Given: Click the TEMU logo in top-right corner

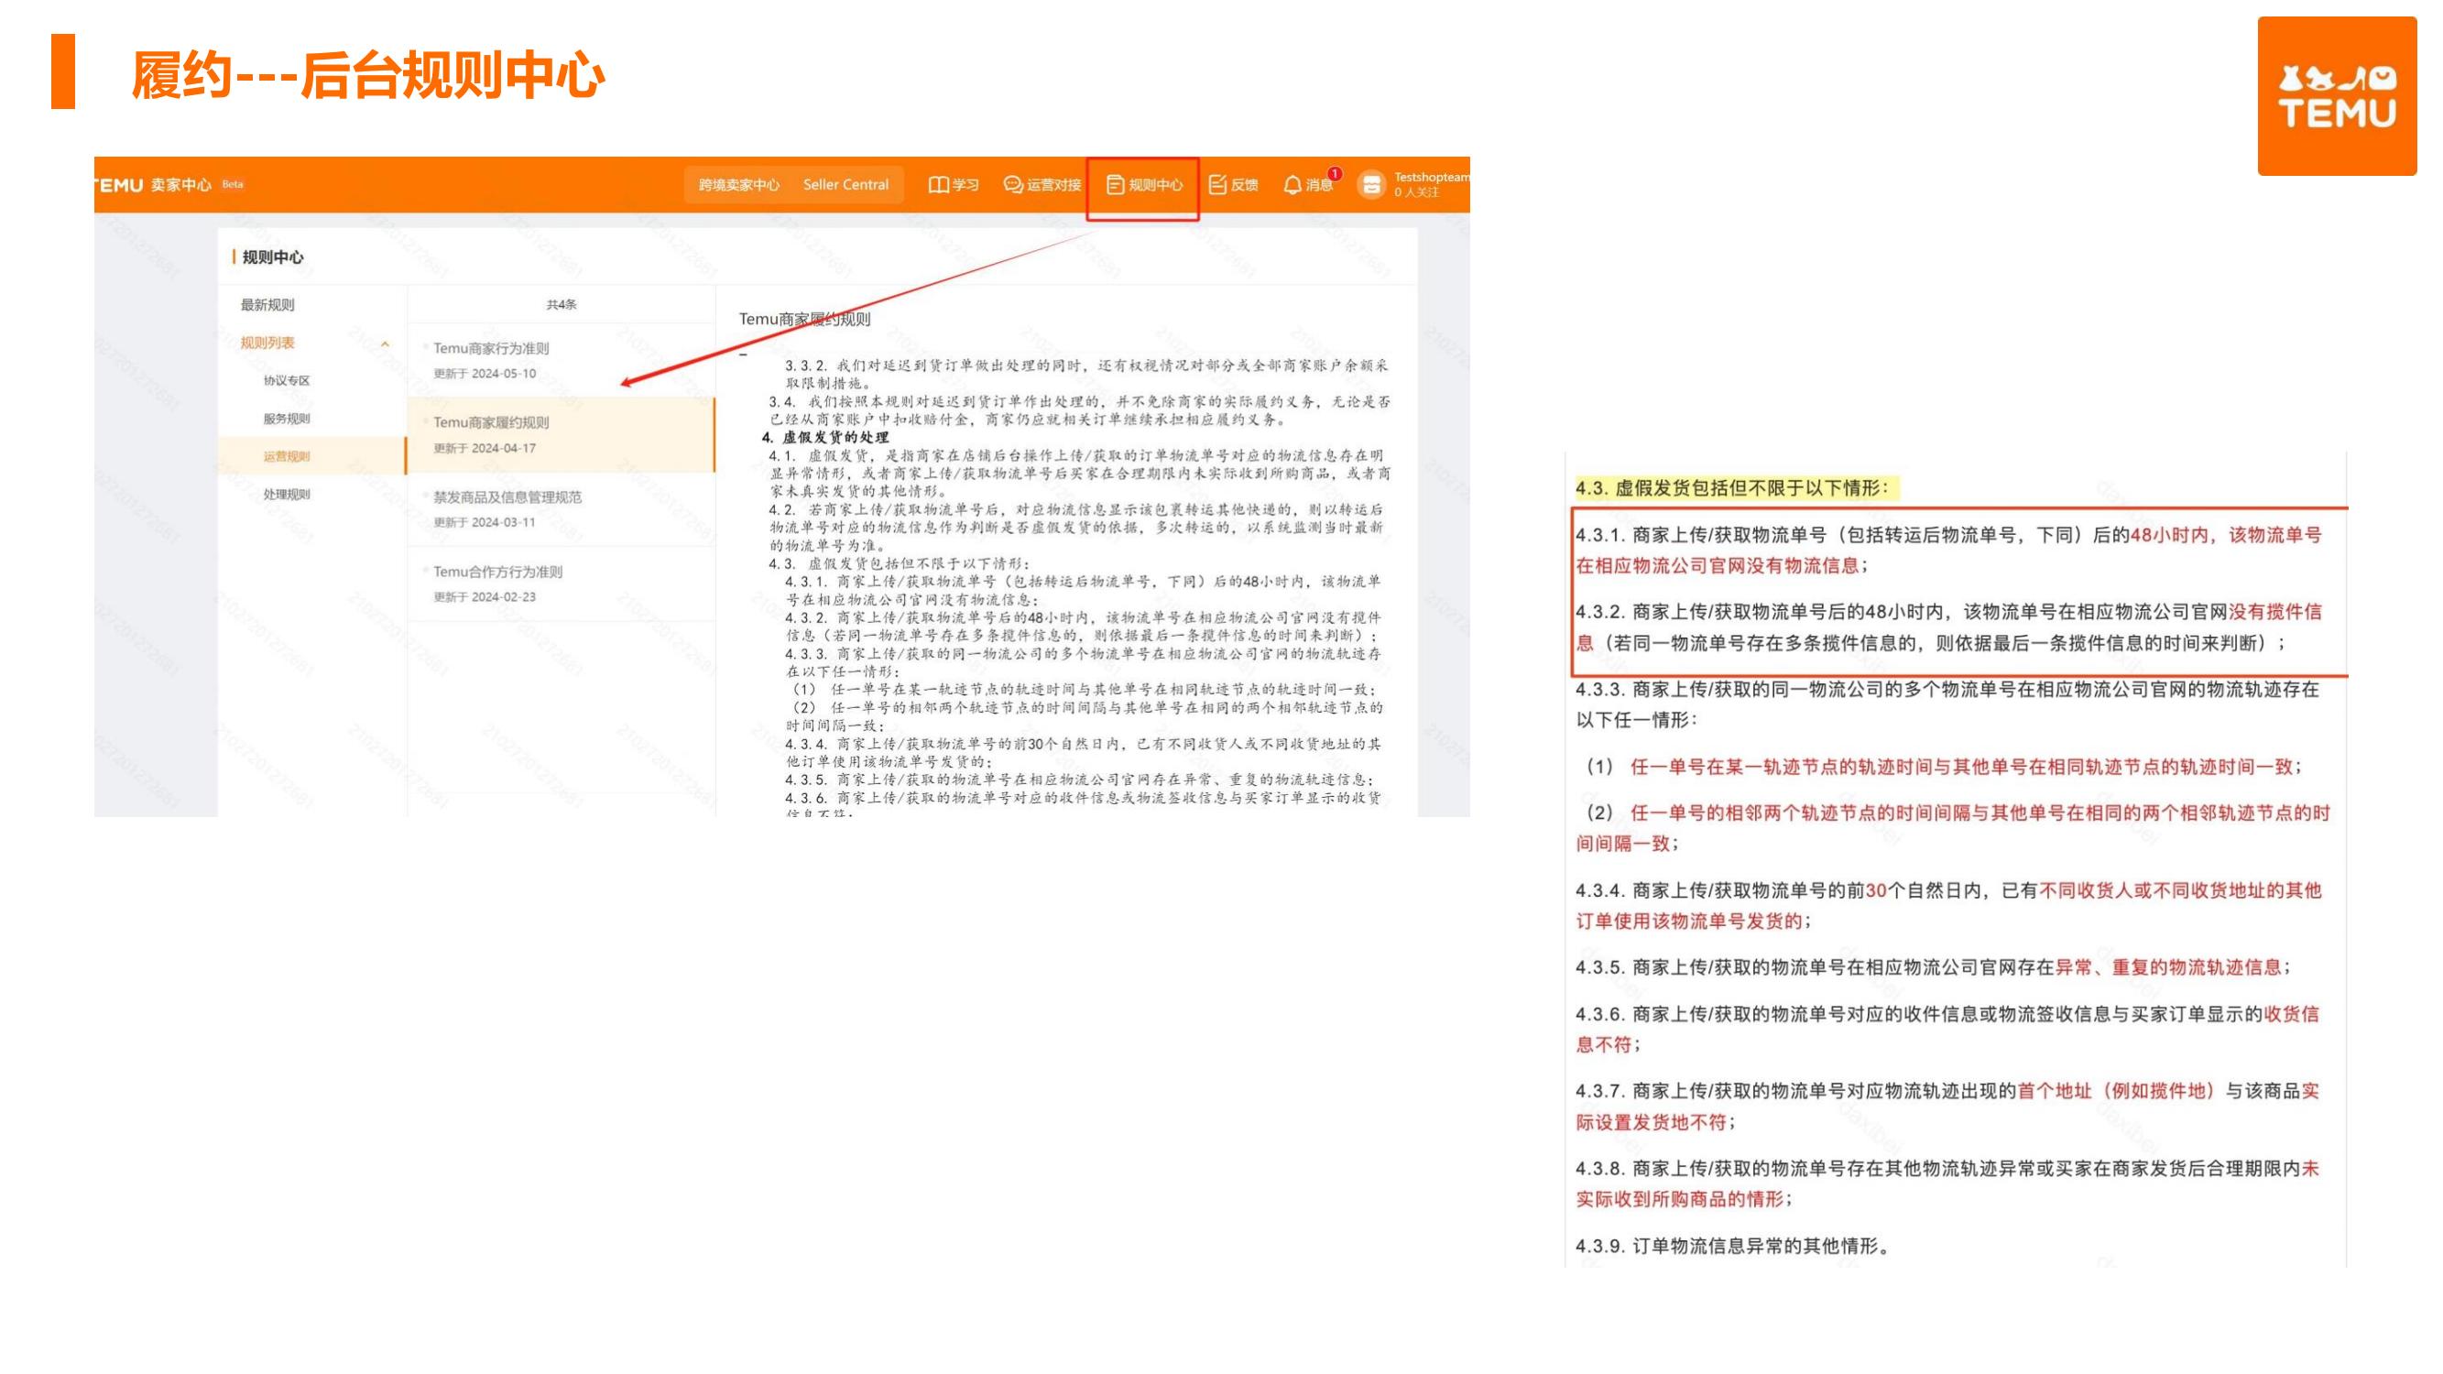Looking at the screenshot, I should tap(2336, 96).
